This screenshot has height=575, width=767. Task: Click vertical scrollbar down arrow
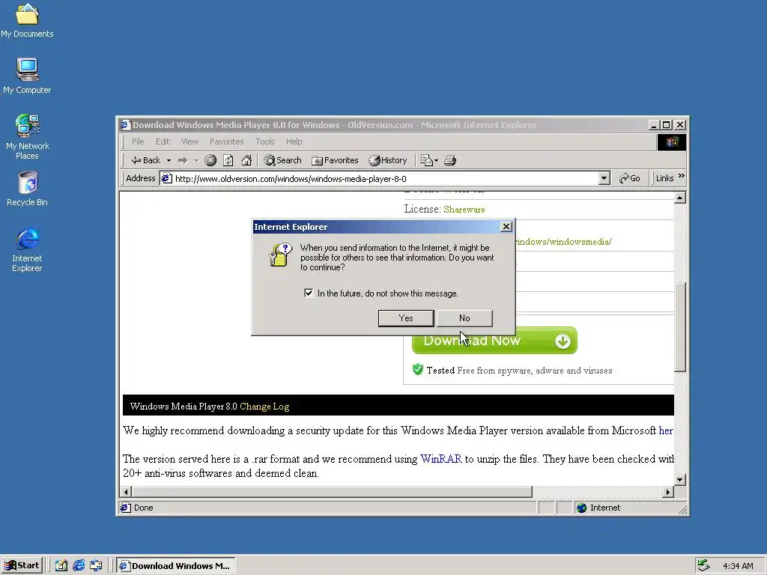(x=680, y=480)
